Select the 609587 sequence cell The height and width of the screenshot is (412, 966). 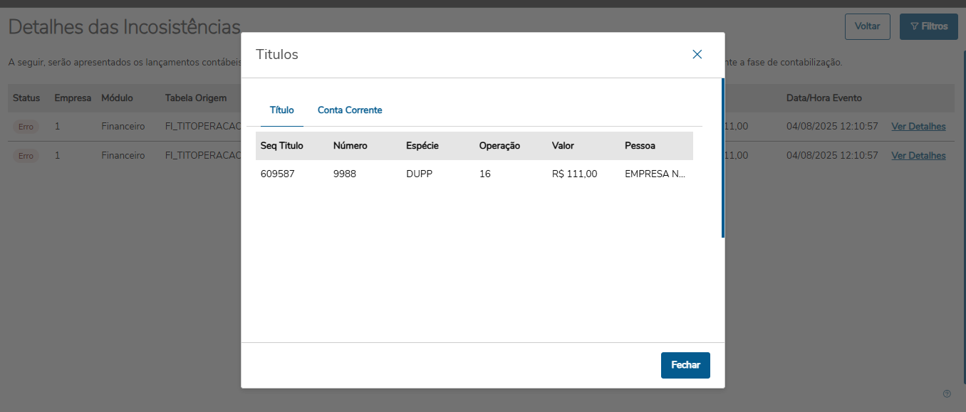point(277,174)
